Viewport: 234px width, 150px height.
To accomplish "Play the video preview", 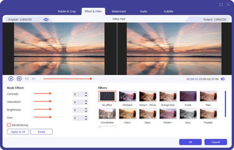I will coord(11,78).
